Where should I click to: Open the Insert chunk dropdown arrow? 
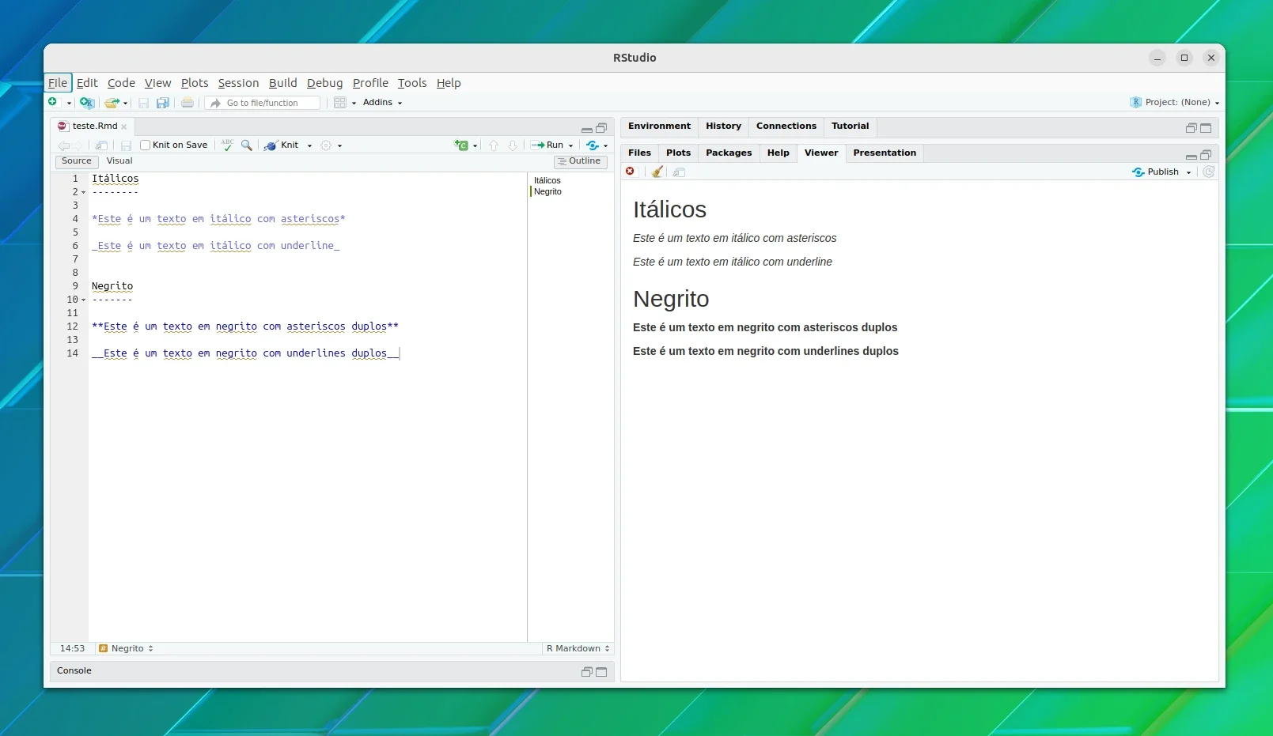(475, 146)
